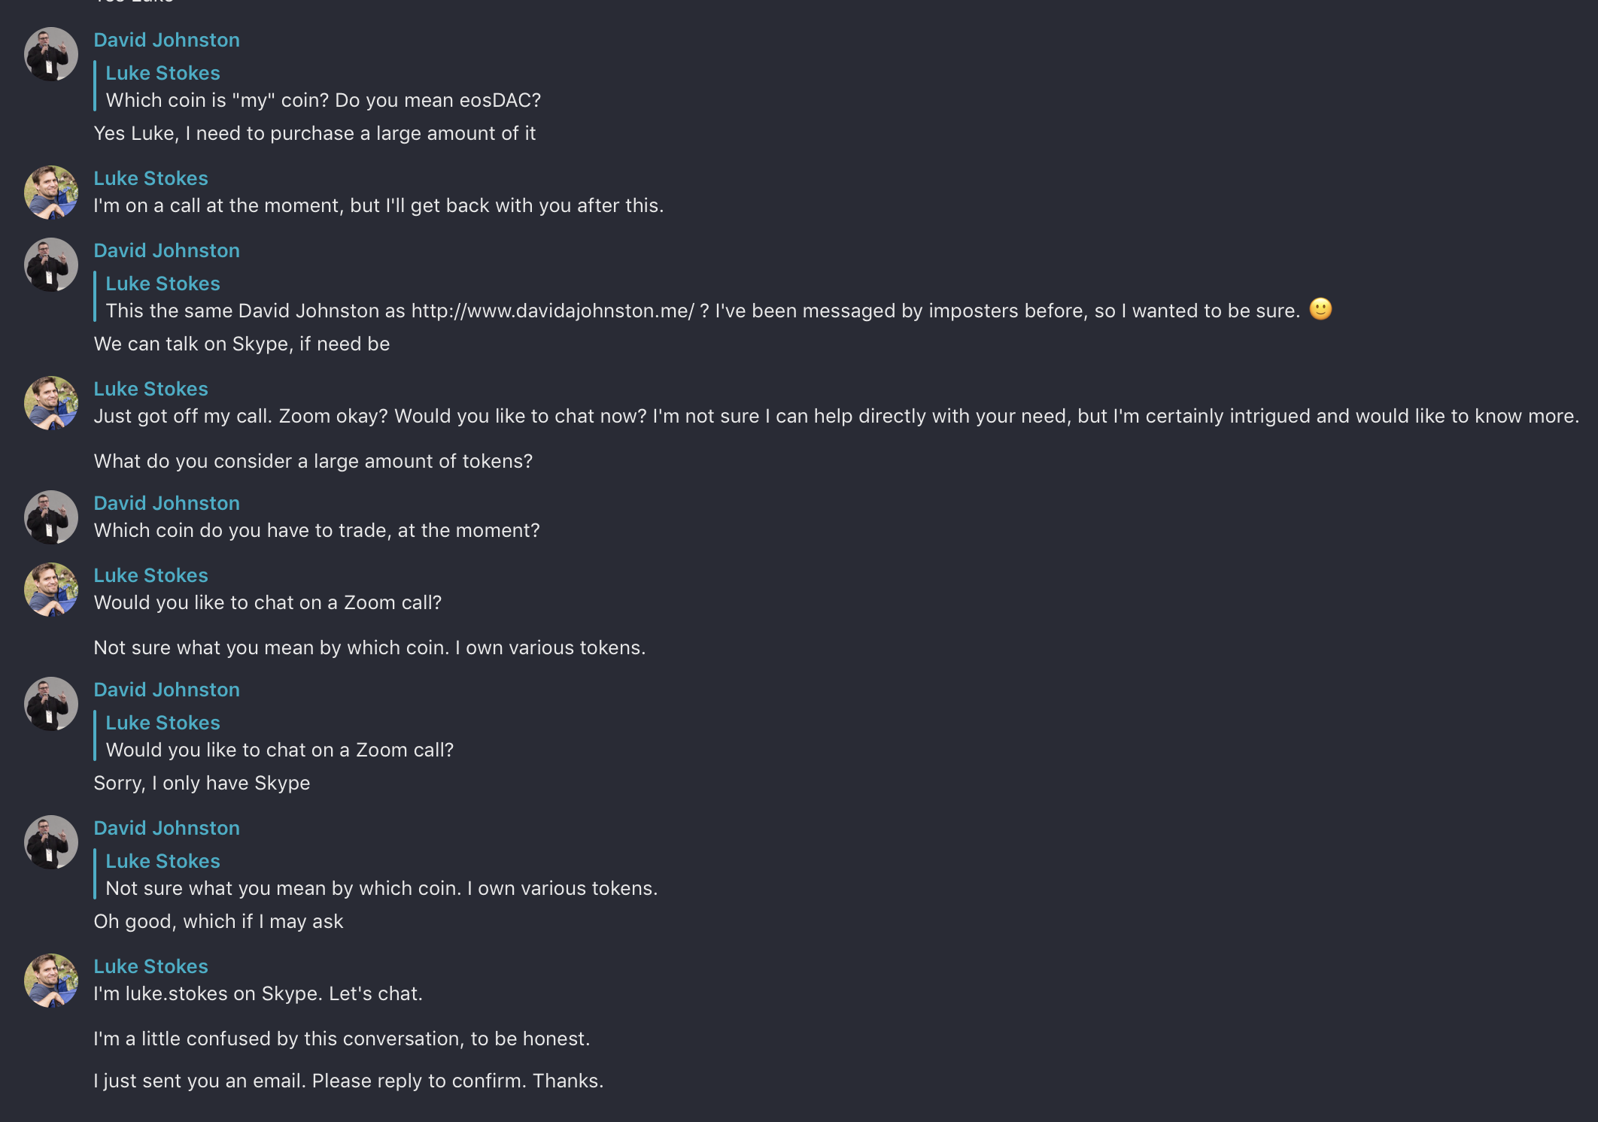Click David Johnston's avatar on the eosDAC reply
The width and height of the screenshot is (1598, 1122).
pos(51,54)
